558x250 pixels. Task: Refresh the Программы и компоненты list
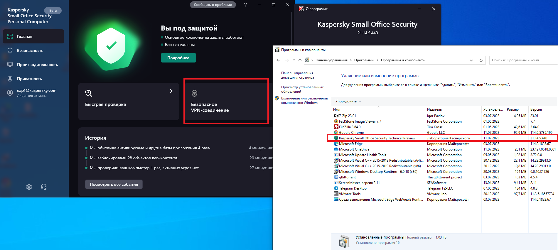tap(481, 60)
